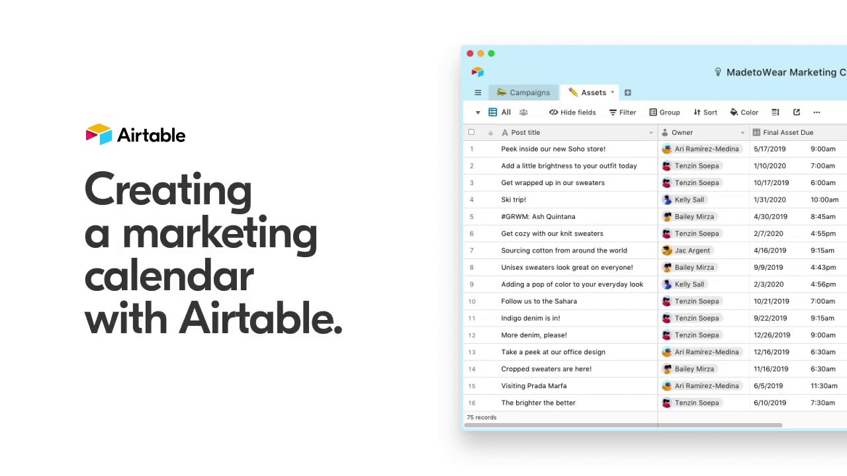Click the share view icon
The image size is (847, 476).
click(797, 112)
